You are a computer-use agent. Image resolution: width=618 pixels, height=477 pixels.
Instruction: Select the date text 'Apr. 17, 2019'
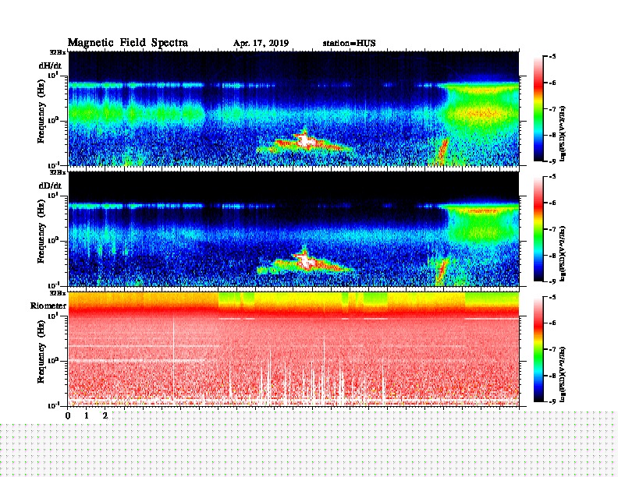tap(261, 44)
